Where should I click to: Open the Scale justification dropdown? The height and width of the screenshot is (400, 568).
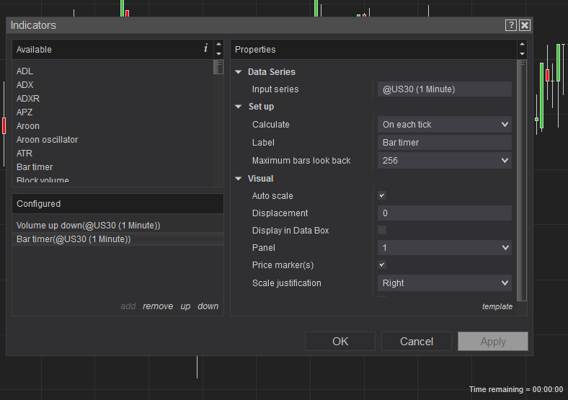pyautogui.click(x=445, y=283)
